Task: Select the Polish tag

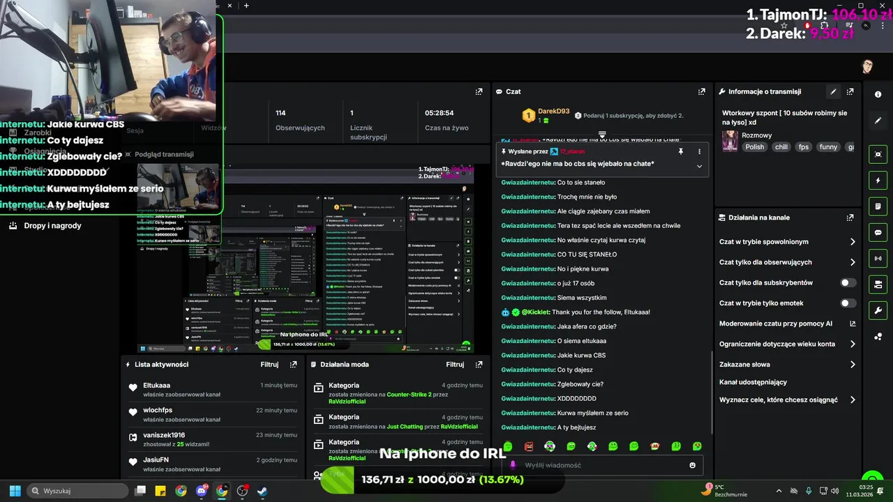Action: (754, 147)
